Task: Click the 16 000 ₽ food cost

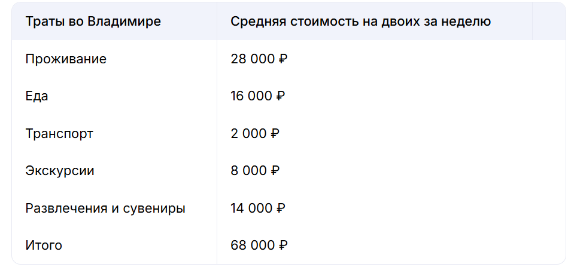Action: coord(258,96)
